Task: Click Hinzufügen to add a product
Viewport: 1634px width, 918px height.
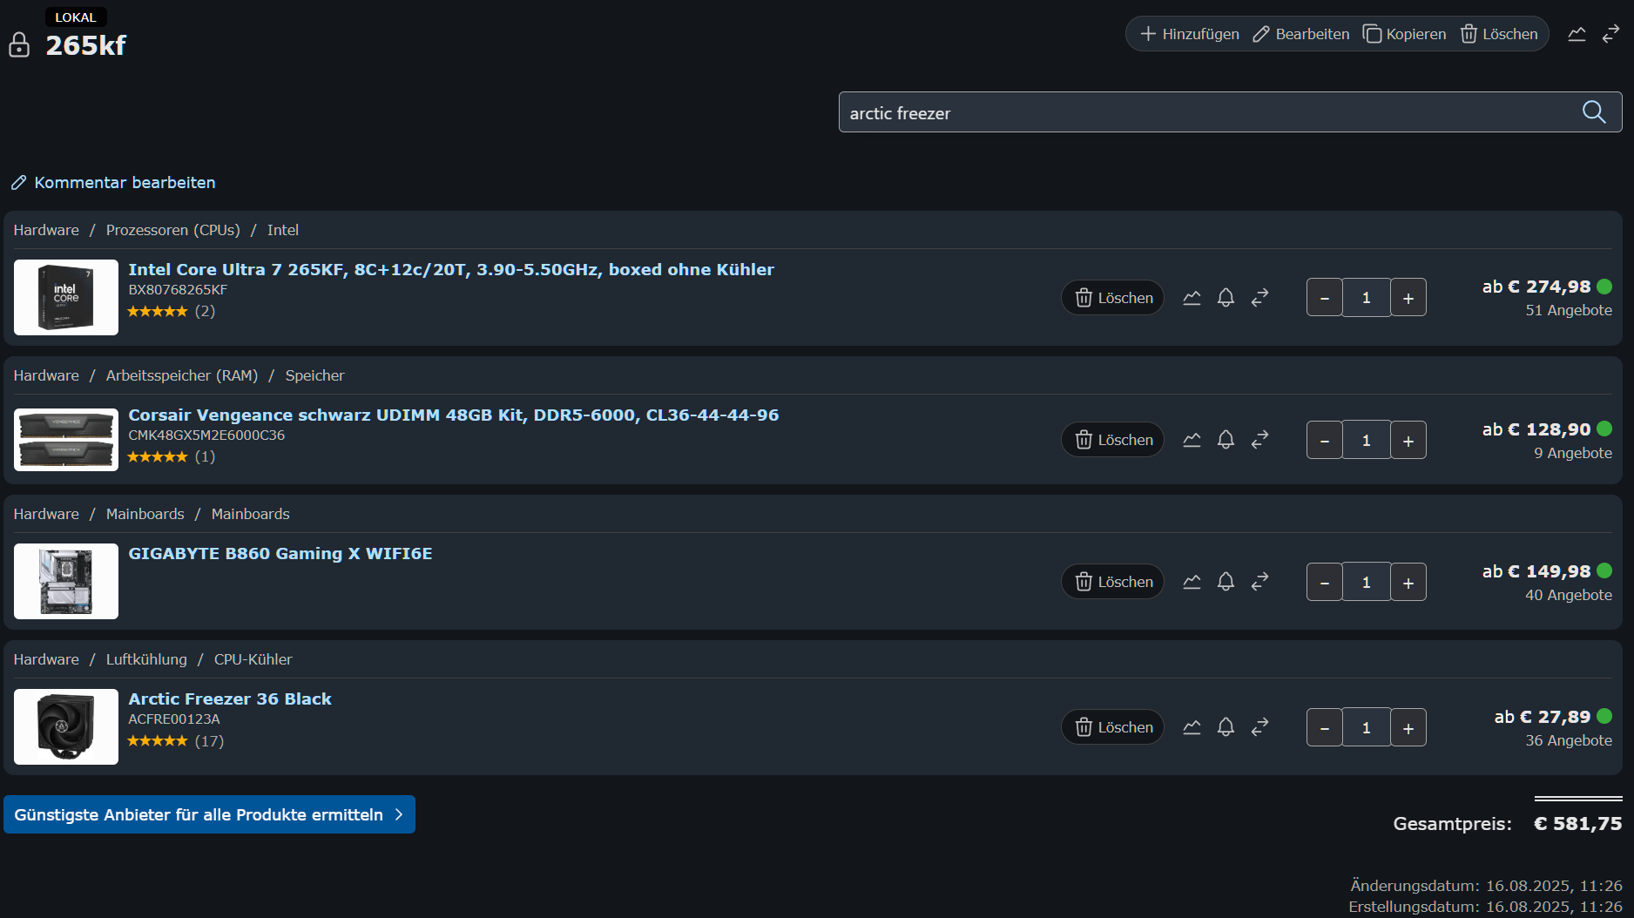Action: coord(1190,34)
